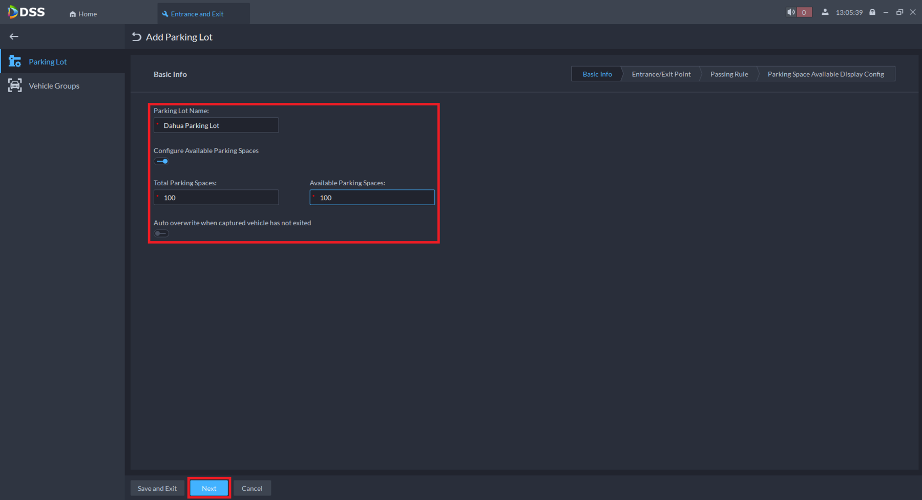The width and height of the screenshot is (922, 500).
Task: Click the Parking Lot sidebar icon
Action: point(15,61)
